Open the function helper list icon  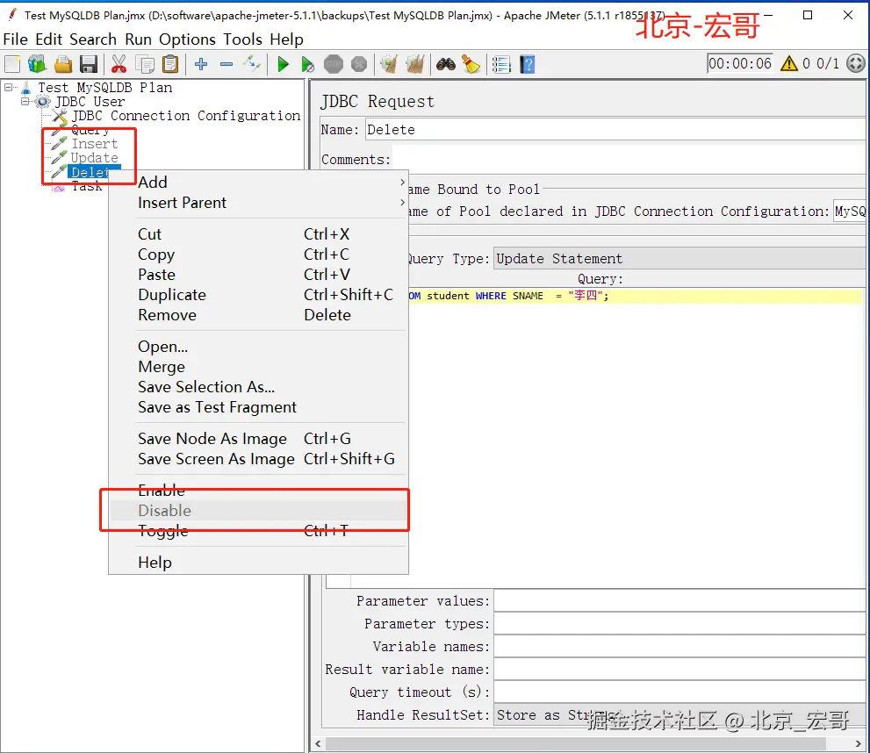(501, 64)
